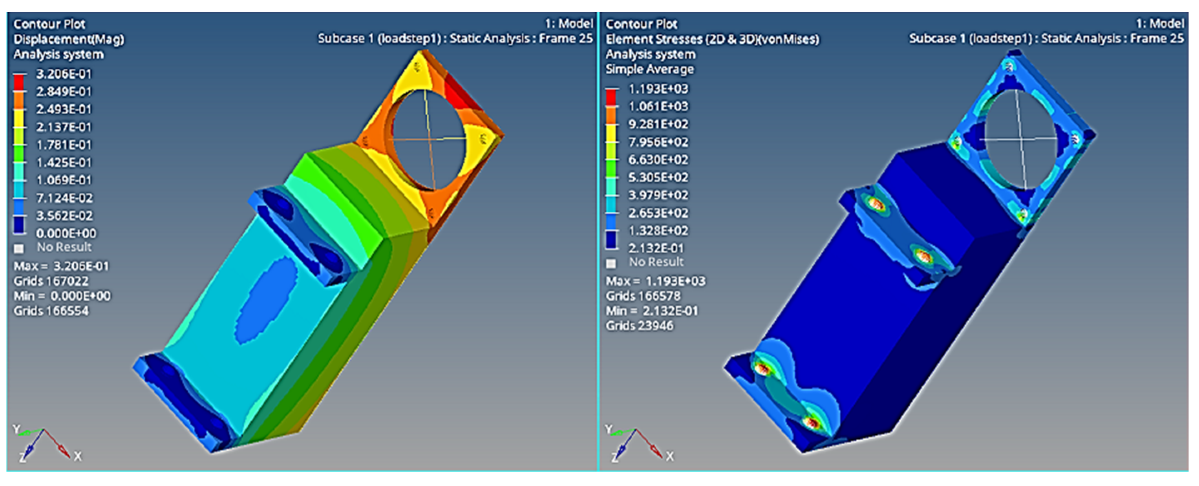Click the Y axis label of the displacement pane triad
The width and height of the screenshot is (1199, 486).
click(17, 429)
